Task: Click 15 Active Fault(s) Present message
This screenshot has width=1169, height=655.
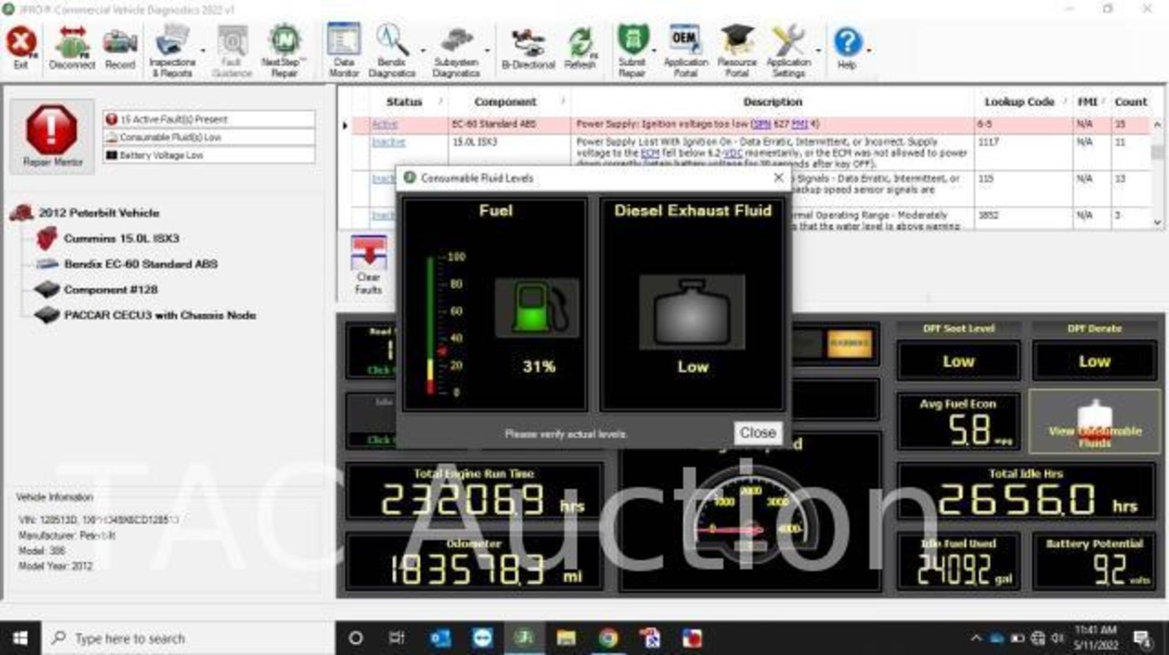Action: pos(209,119)
